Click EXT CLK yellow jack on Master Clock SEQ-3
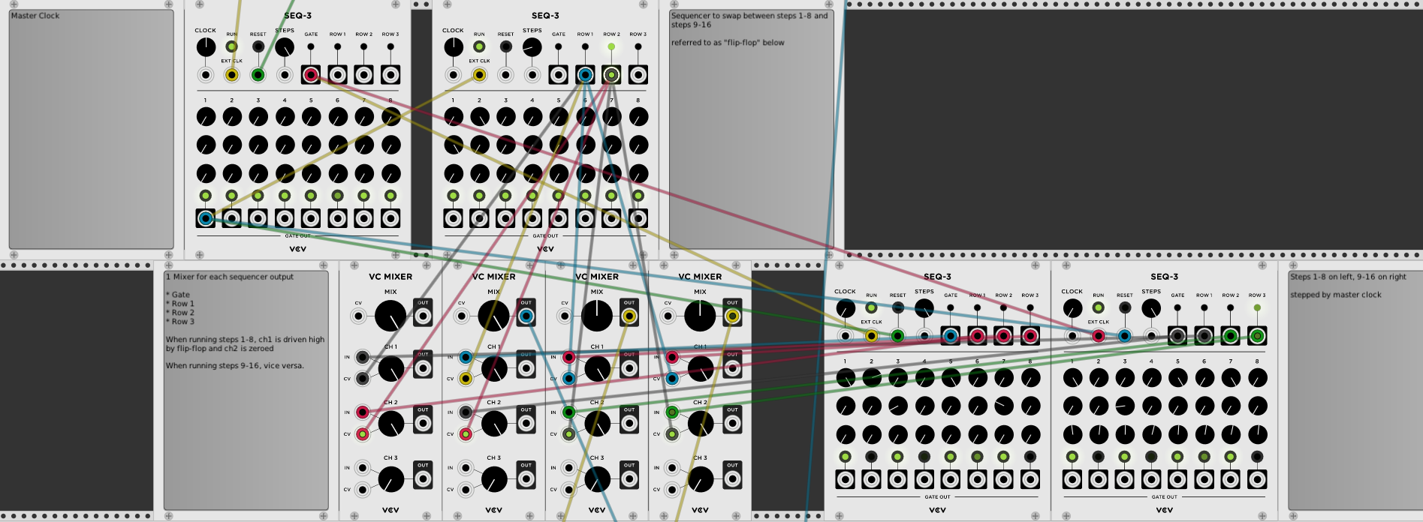 tap(232, 75)
